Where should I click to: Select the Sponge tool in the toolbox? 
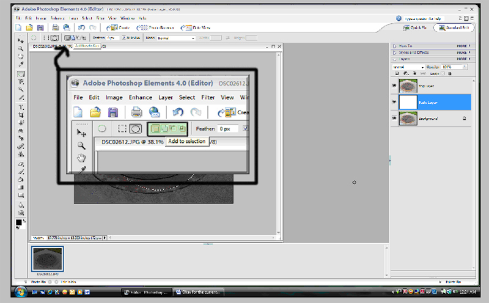click(x=21, y=213)
